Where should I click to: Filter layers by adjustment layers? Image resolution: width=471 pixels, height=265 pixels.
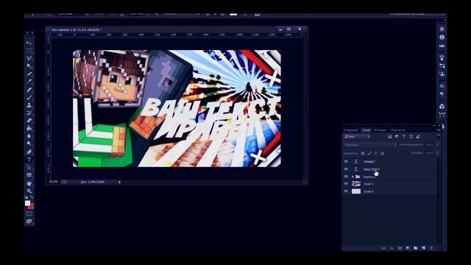click(x=397, y=137)
